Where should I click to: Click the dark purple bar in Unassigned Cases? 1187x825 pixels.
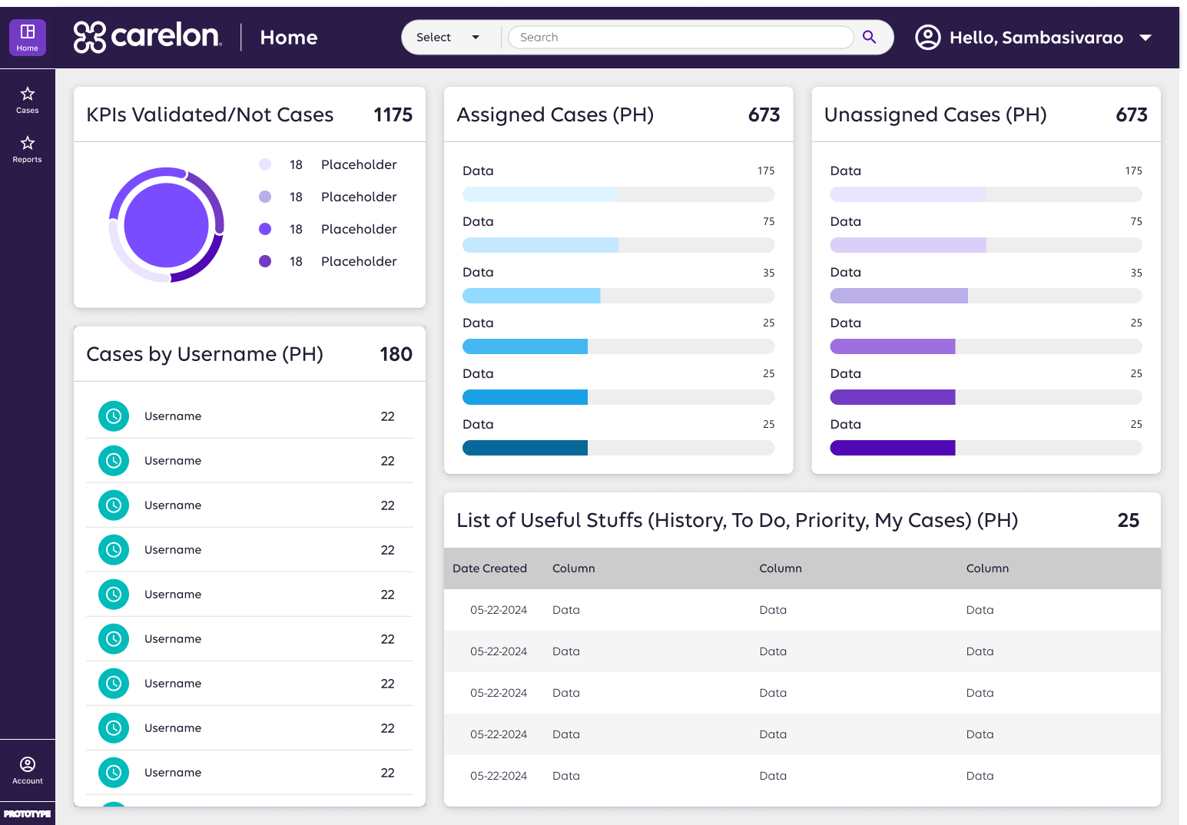pos(892,448)
